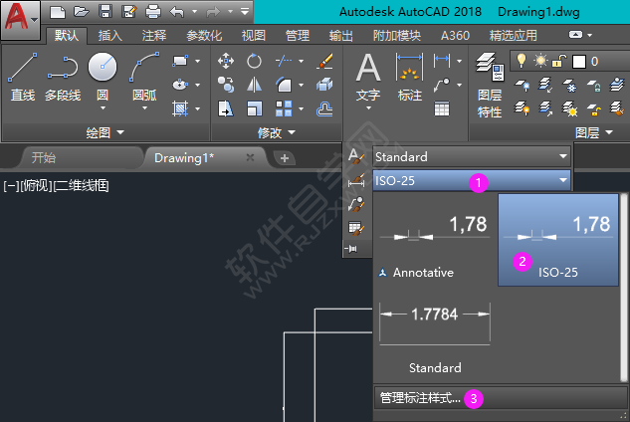
Task: Select the Mirror tool
Action: pos(254,85)
